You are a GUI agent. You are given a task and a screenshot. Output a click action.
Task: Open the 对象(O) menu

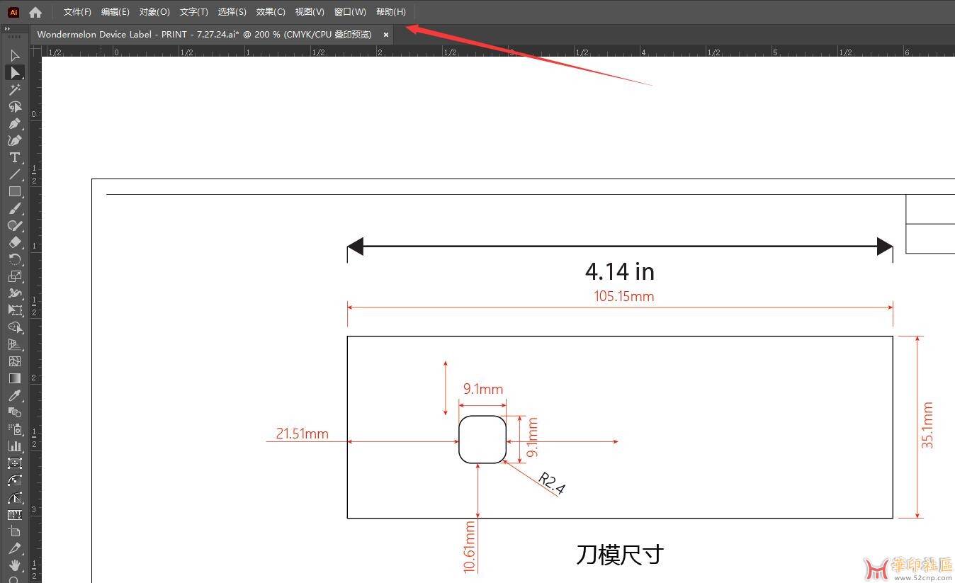pyautogui.click(x=154, y=12)
